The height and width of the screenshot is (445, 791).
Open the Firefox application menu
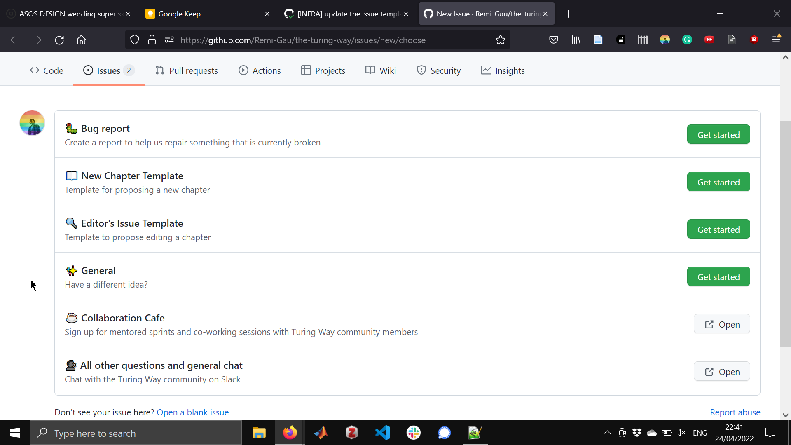[776, 39]
